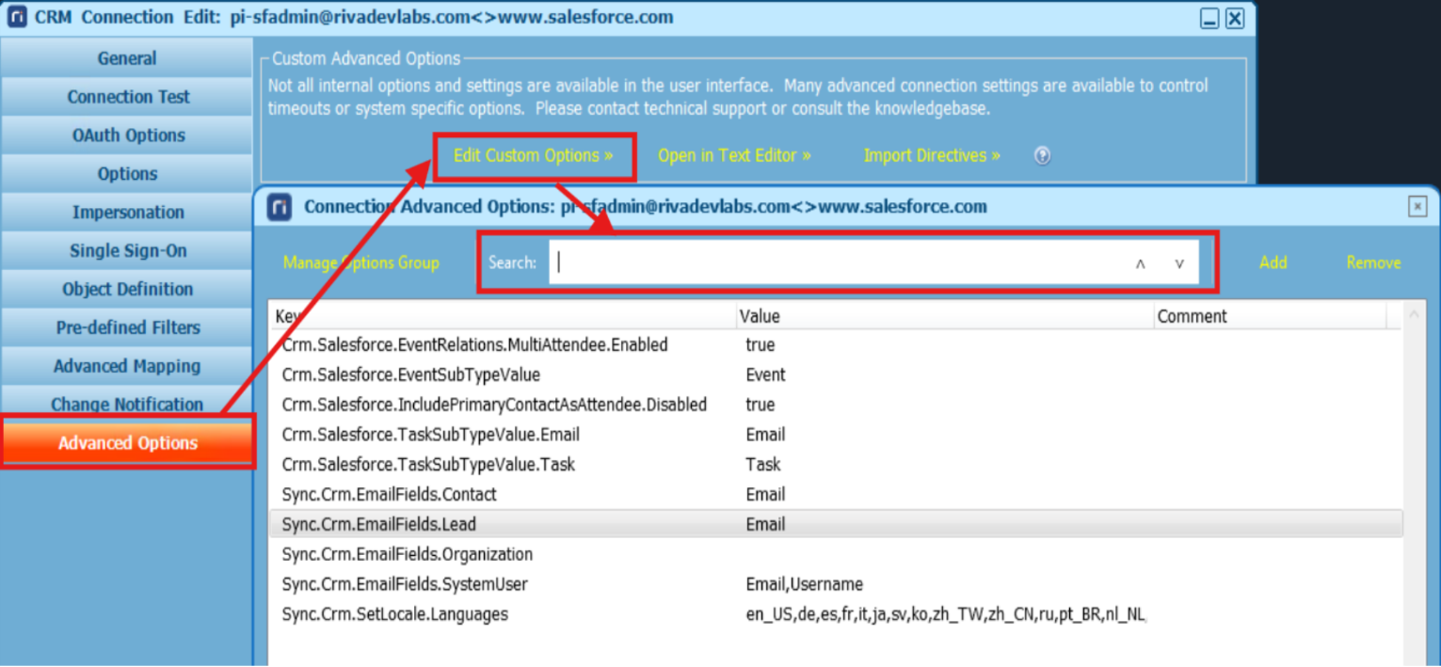Click the Add link
The image size is (1441, 667).
coord(1273,262)
